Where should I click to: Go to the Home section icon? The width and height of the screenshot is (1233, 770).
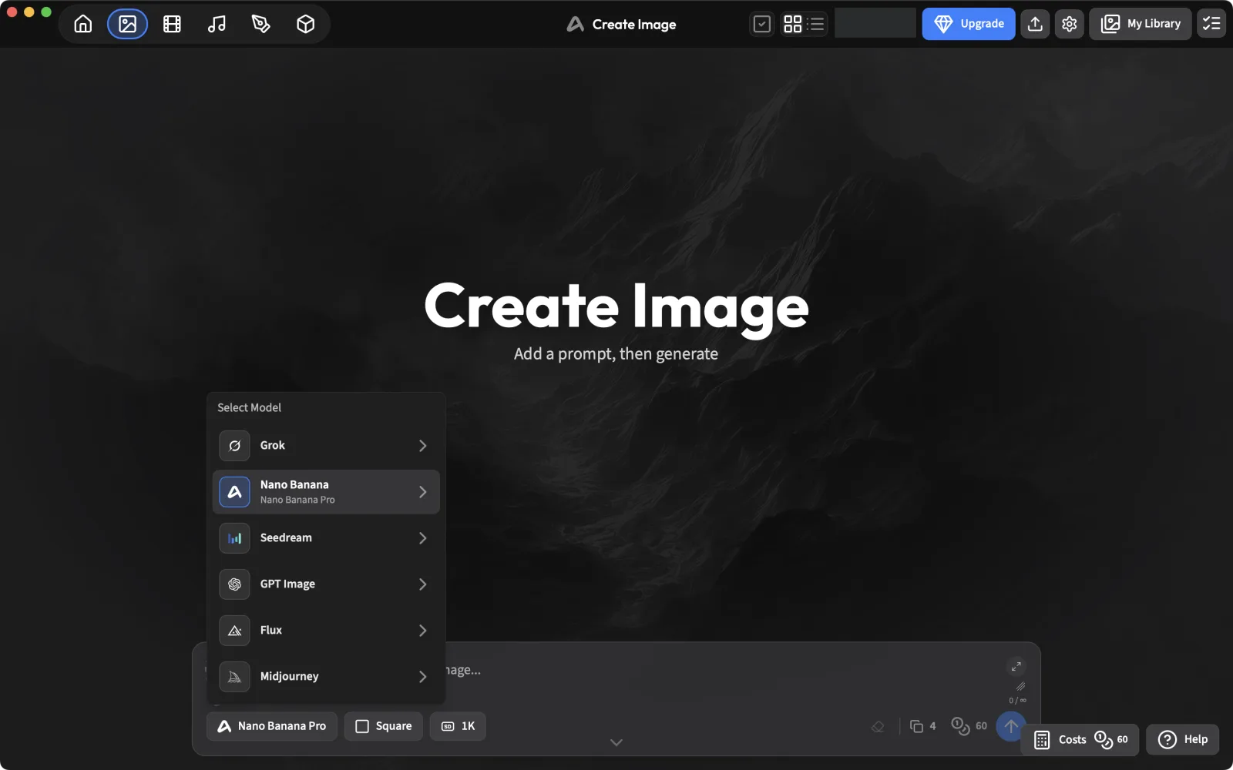point(83,24)
